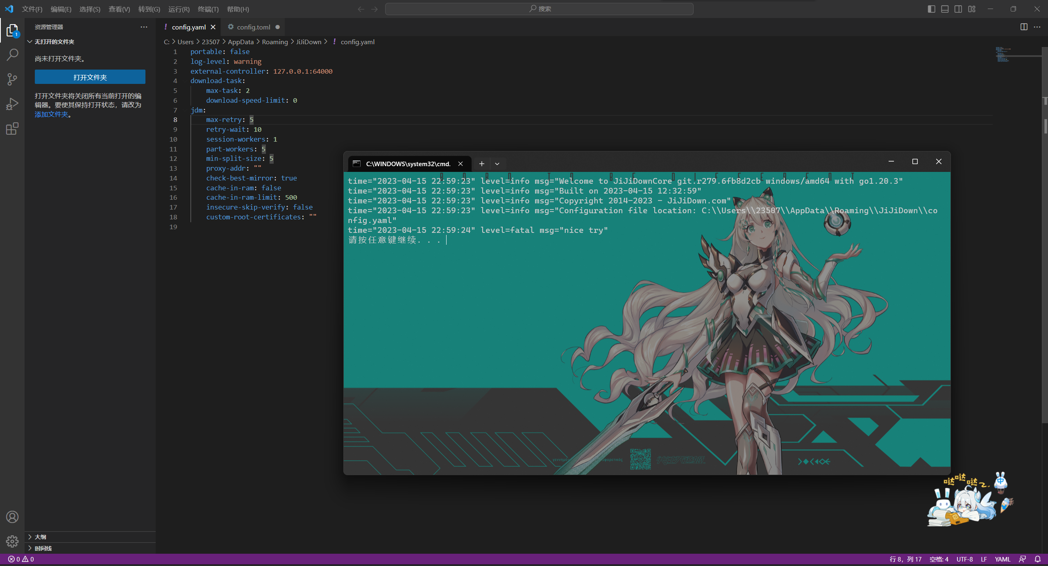Click the AppData breadcrumb segment

pyautogui.click(x=240, y=42)
